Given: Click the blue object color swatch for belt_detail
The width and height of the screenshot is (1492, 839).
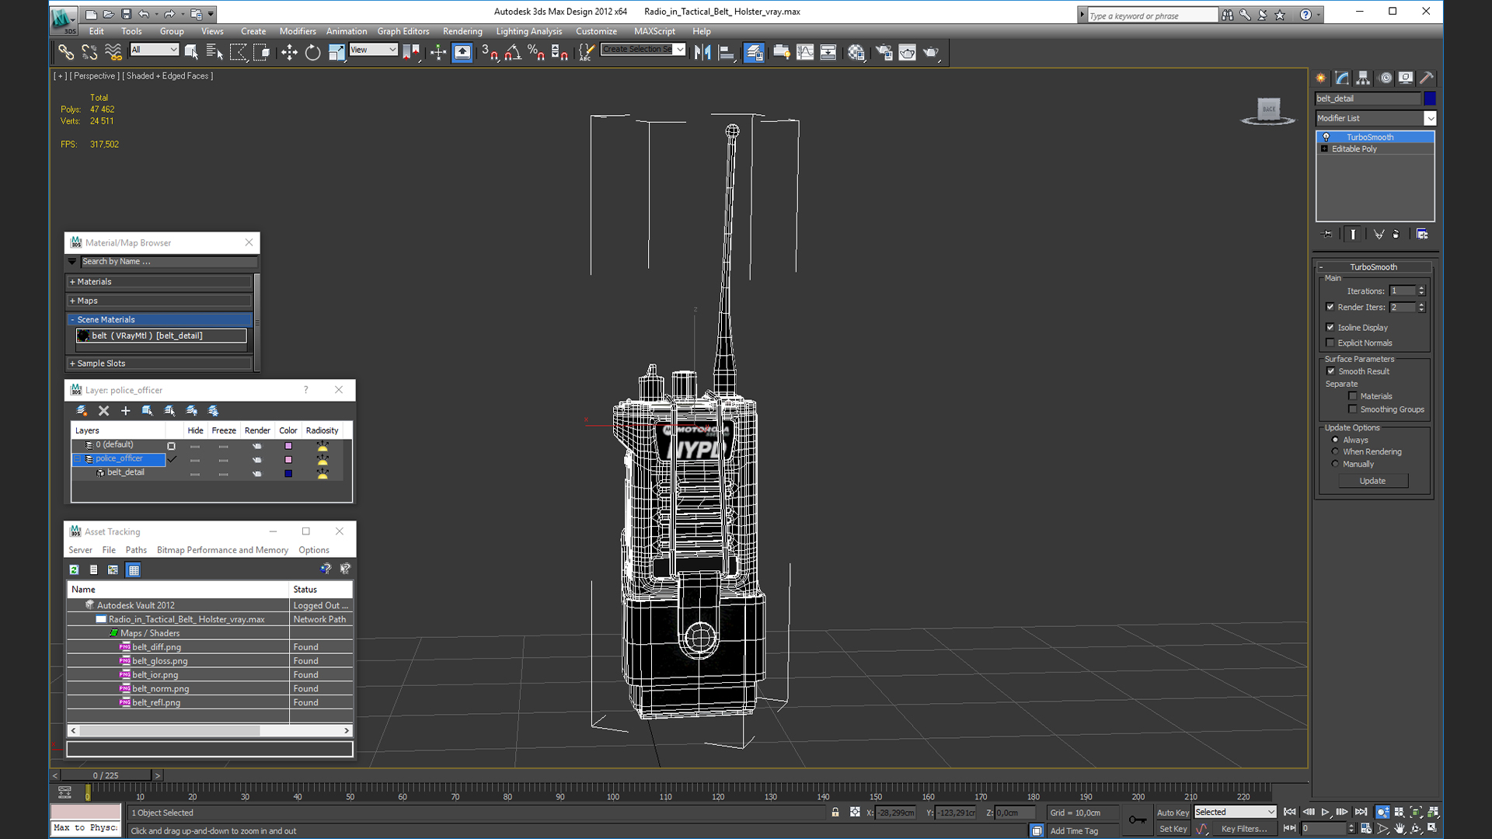Looking at the screenshot, I should (1430, 98).
